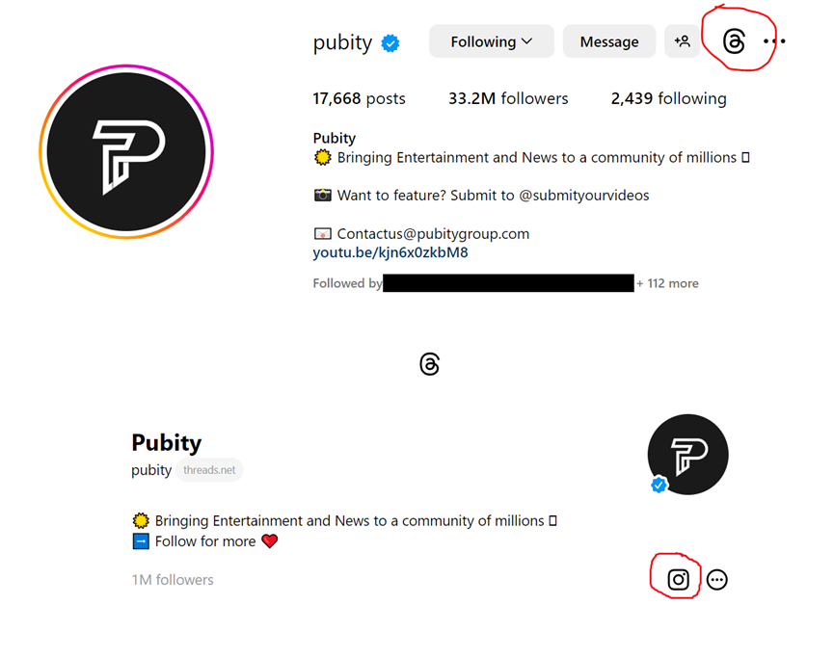Click verified badge on Threads avatar
Screen dimensions: 834x658
pyautogui.click(x=659, y=485)
